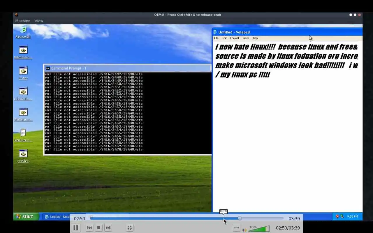
Task: Click the Notepad title bar icon
Action: click(x=215, y=32)
